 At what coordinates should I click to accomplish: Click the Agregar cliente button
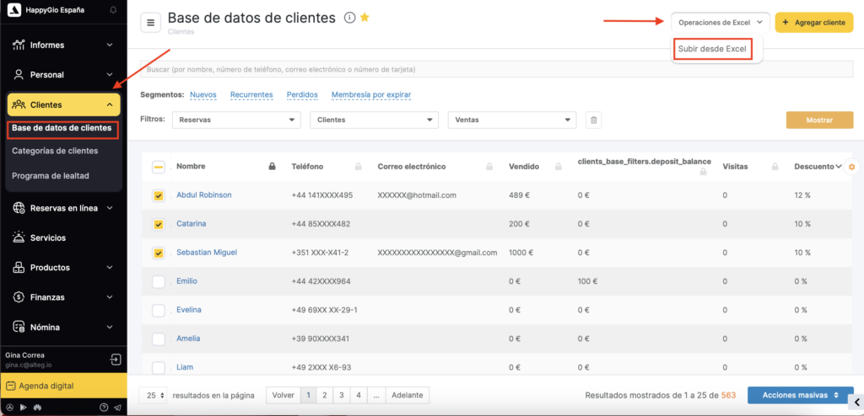tap(813, 23)
